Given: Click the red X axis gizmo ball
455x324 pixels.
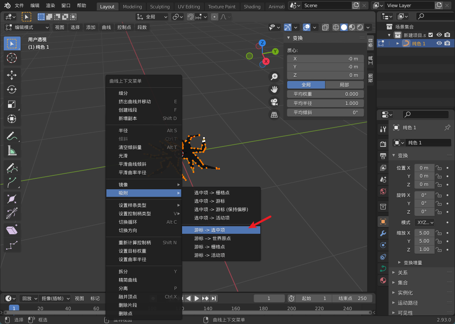Looking at the screenshot, I should [x=266, y=61].
